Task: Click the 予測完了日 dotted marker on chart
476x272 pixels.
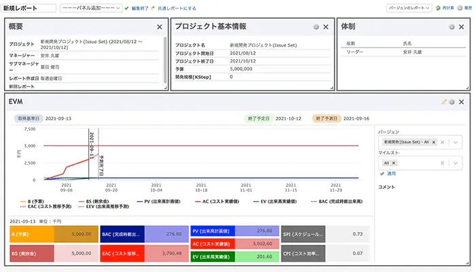Action: pyautogui.click(x=99, y=153)
